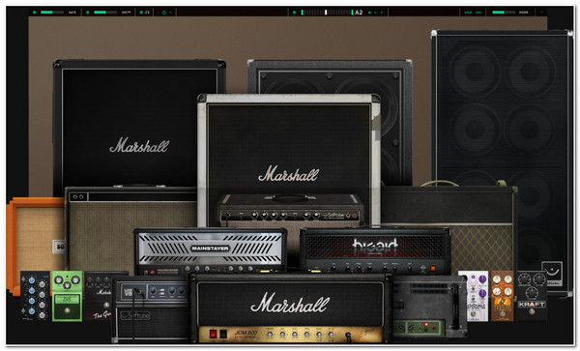
Task: Select the red-grille amp head right of Mainstayer
Action: tap(375, 250)
